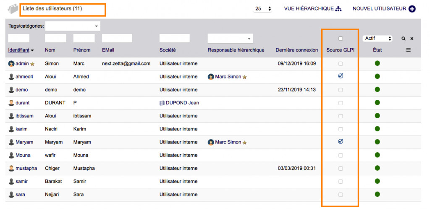Clear filters with the X icon

[412, 39]
